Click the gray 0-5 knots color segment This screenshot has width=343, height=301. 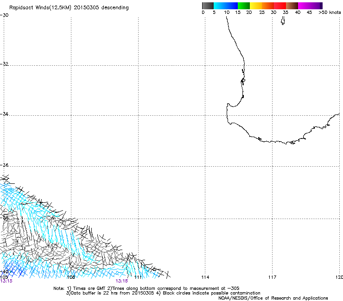[x=208, y=6]
